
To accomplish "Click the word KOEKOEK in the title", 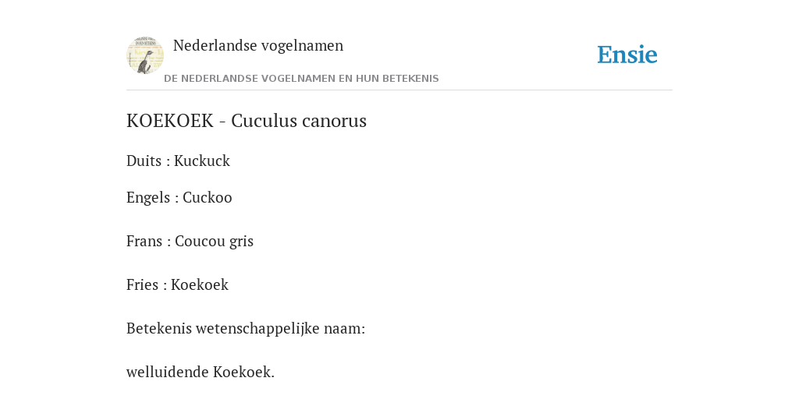I will click(169, 121).
